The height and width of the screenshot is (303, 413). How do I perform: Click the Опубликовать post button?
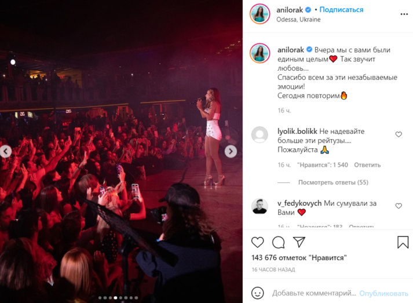[384, 293]
